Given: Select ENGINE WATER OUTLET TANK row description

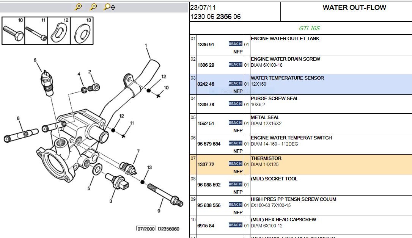Looking at the screenshot, I should pos(285,39).
